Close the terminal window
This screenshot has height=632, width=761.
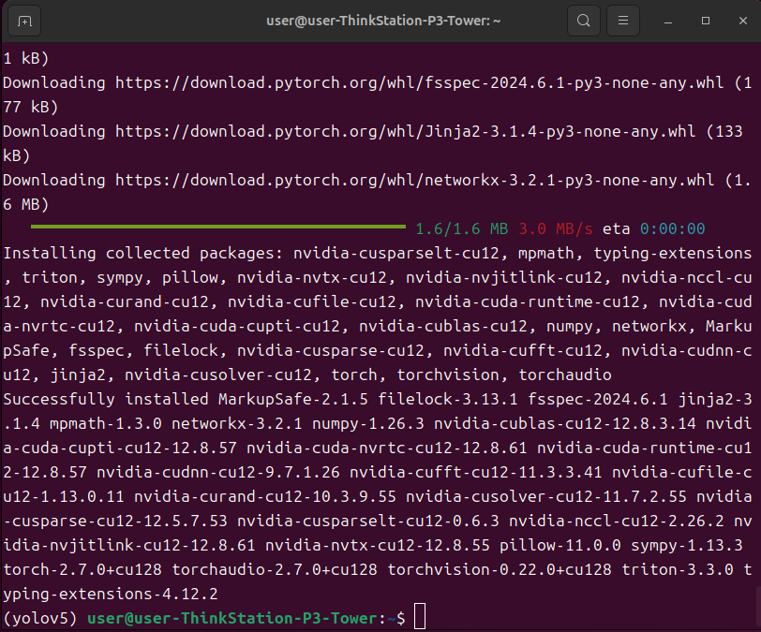743,21
